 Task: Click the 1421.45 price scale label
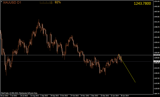157,22
